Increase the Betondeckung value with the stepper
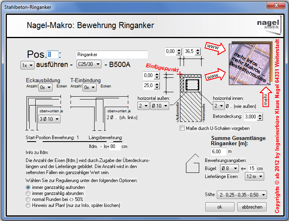 point(261,114)
